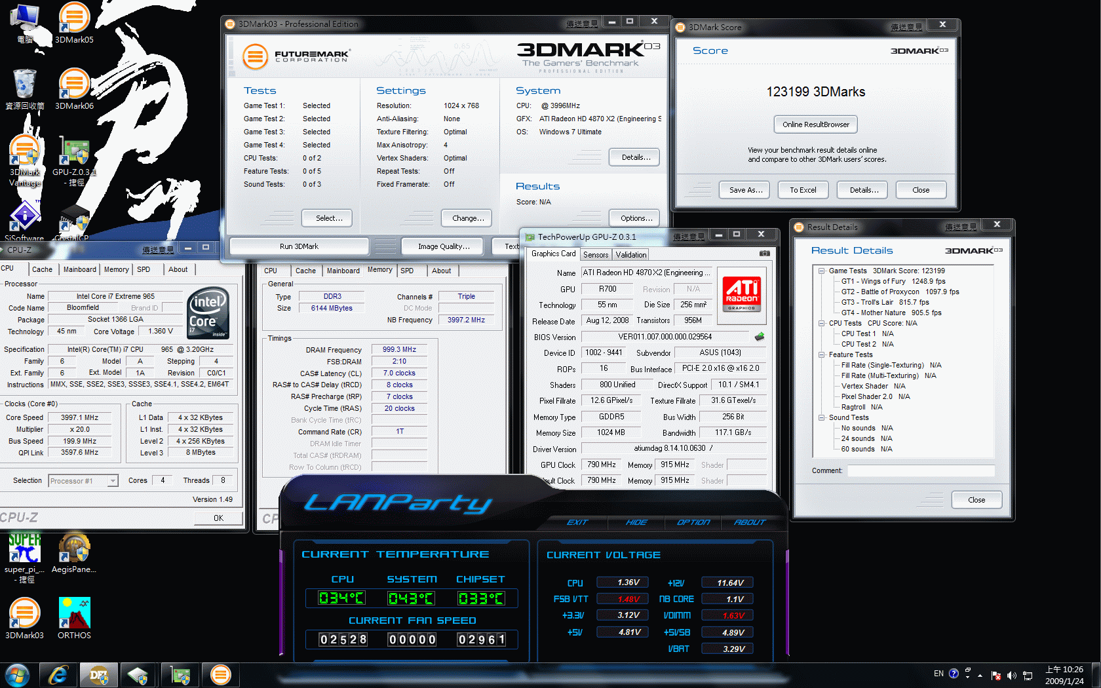Click Details... in 3DMark Score window
This screenshot has height=688, width=1101.
tap(862, 190)
